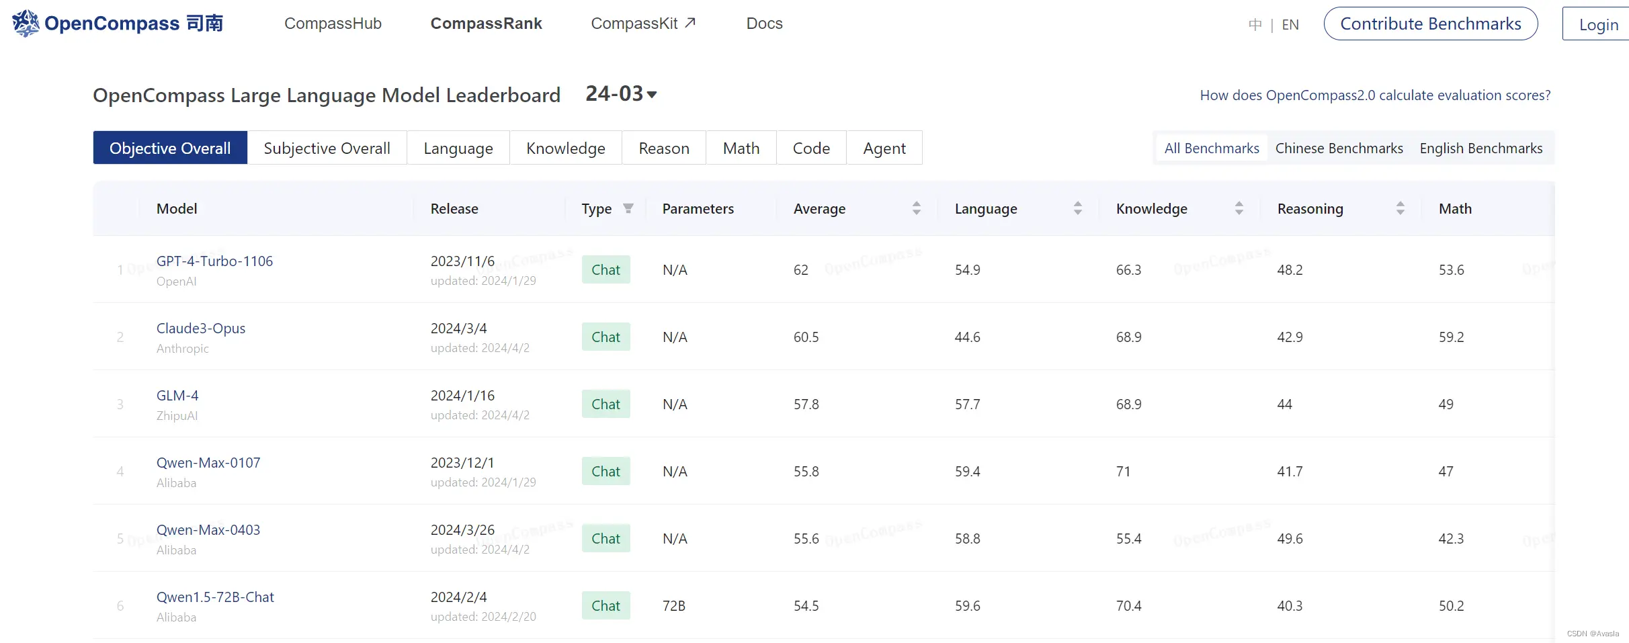This screenshot has width=1629, height=643.
Task: Click the Math column header
Action: point(1455,208)
